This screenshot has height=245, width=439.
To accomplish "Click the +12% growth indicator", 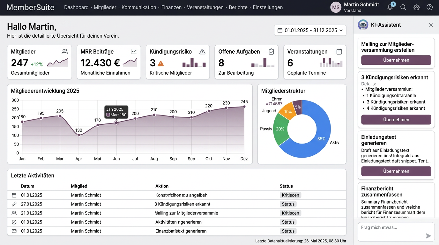I will click(x=37, y=64).
